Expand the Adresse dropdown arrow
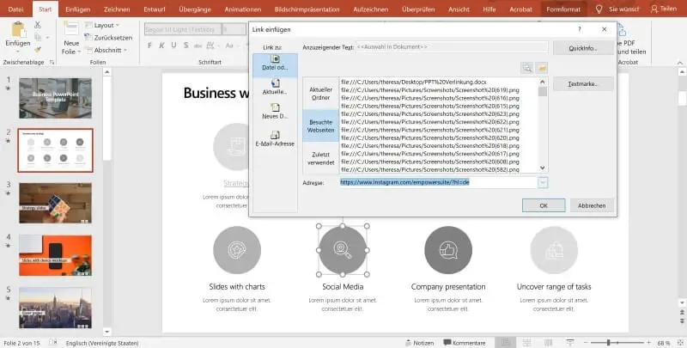The width and height of the screenshot is (687, 348). click(543, 182)
